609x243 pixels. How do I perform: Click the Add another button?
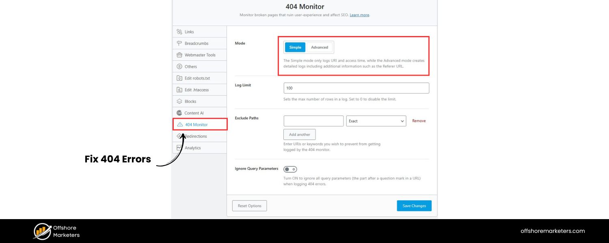(299, 134)
